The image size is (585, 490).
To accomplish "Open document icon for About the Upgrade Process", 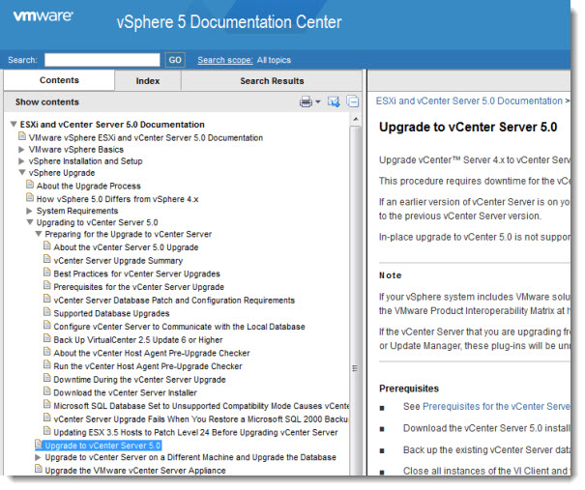I will click(30, 187).
